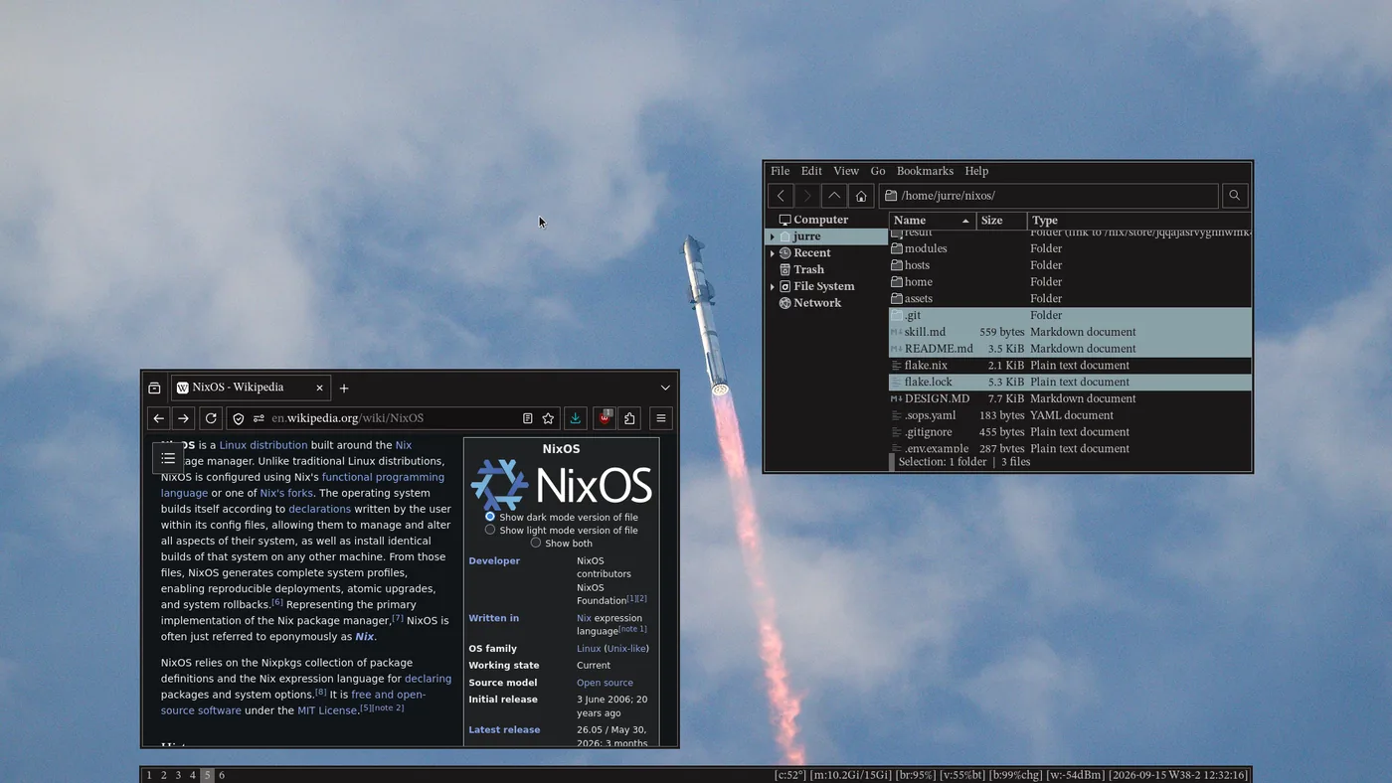Screen dimensions: 1392x783
Task: Select the modules folder icon
Action: [897, 248]
